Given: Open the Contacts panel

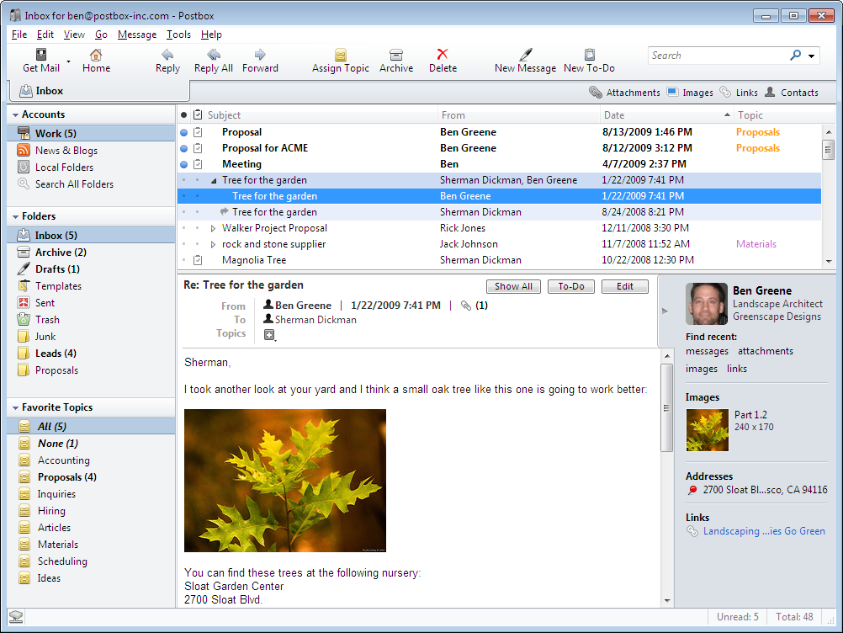Looking at the screenshot, I should pyautogui.click(x=792, y=93).
